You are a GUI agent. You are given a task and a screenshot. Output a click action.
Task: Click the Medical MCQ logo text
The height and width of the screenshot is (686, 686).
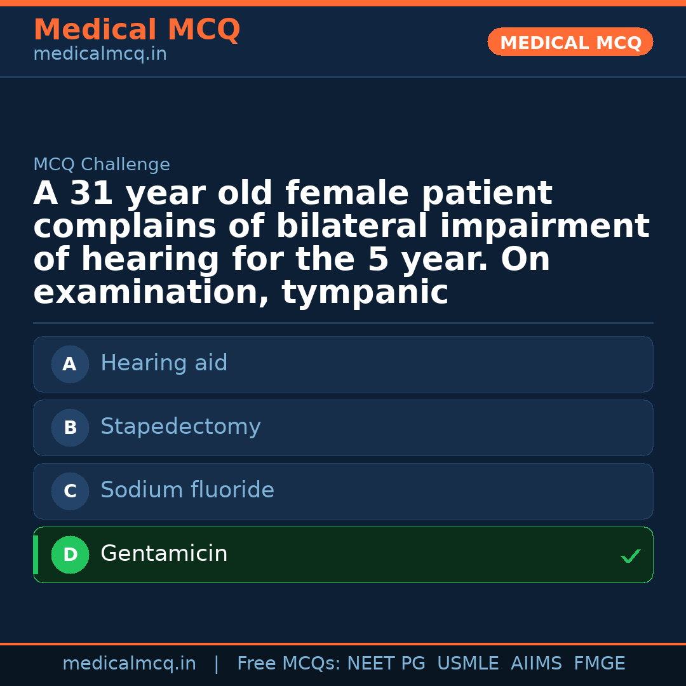pos(137,30)
